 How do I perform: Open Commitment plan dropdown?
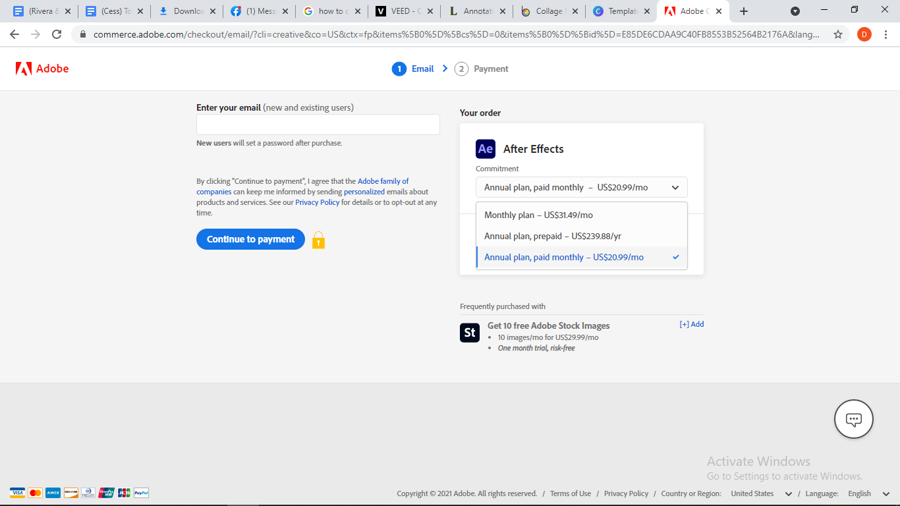coord(581,187)
